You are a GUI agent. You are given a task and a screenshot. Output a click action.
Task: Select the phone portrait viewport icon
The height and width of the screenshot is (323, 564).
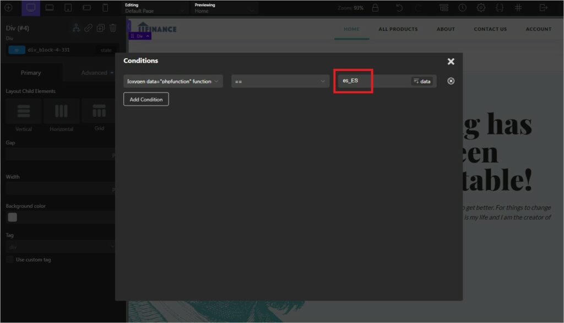pos(105,8)
